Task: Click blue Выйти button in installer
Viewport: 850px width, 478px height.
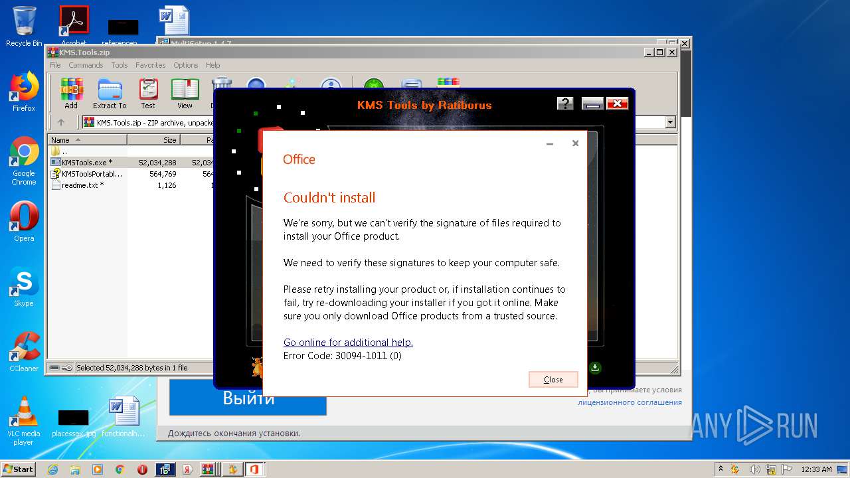Action: (248, 398)
